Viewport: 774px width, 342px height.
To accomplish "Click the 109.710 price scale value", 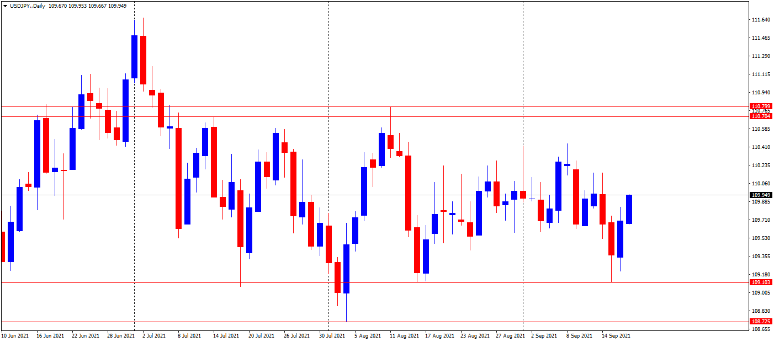I will 761,220.
